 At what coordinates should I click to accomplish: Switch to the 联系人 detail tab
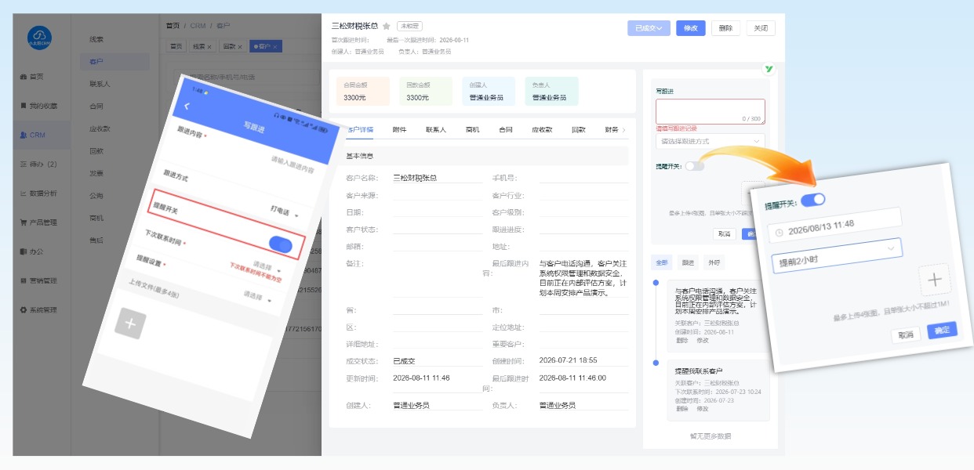tap(436, 129)
